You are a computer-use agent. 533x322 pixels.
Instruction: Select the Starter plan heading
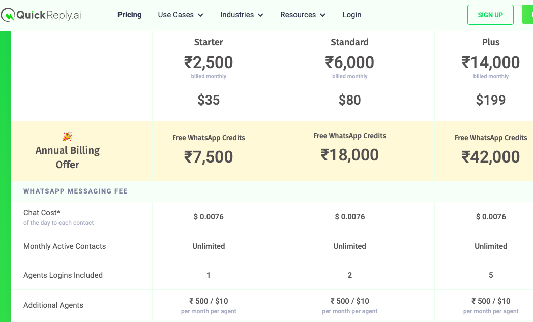tap(209, 42)
